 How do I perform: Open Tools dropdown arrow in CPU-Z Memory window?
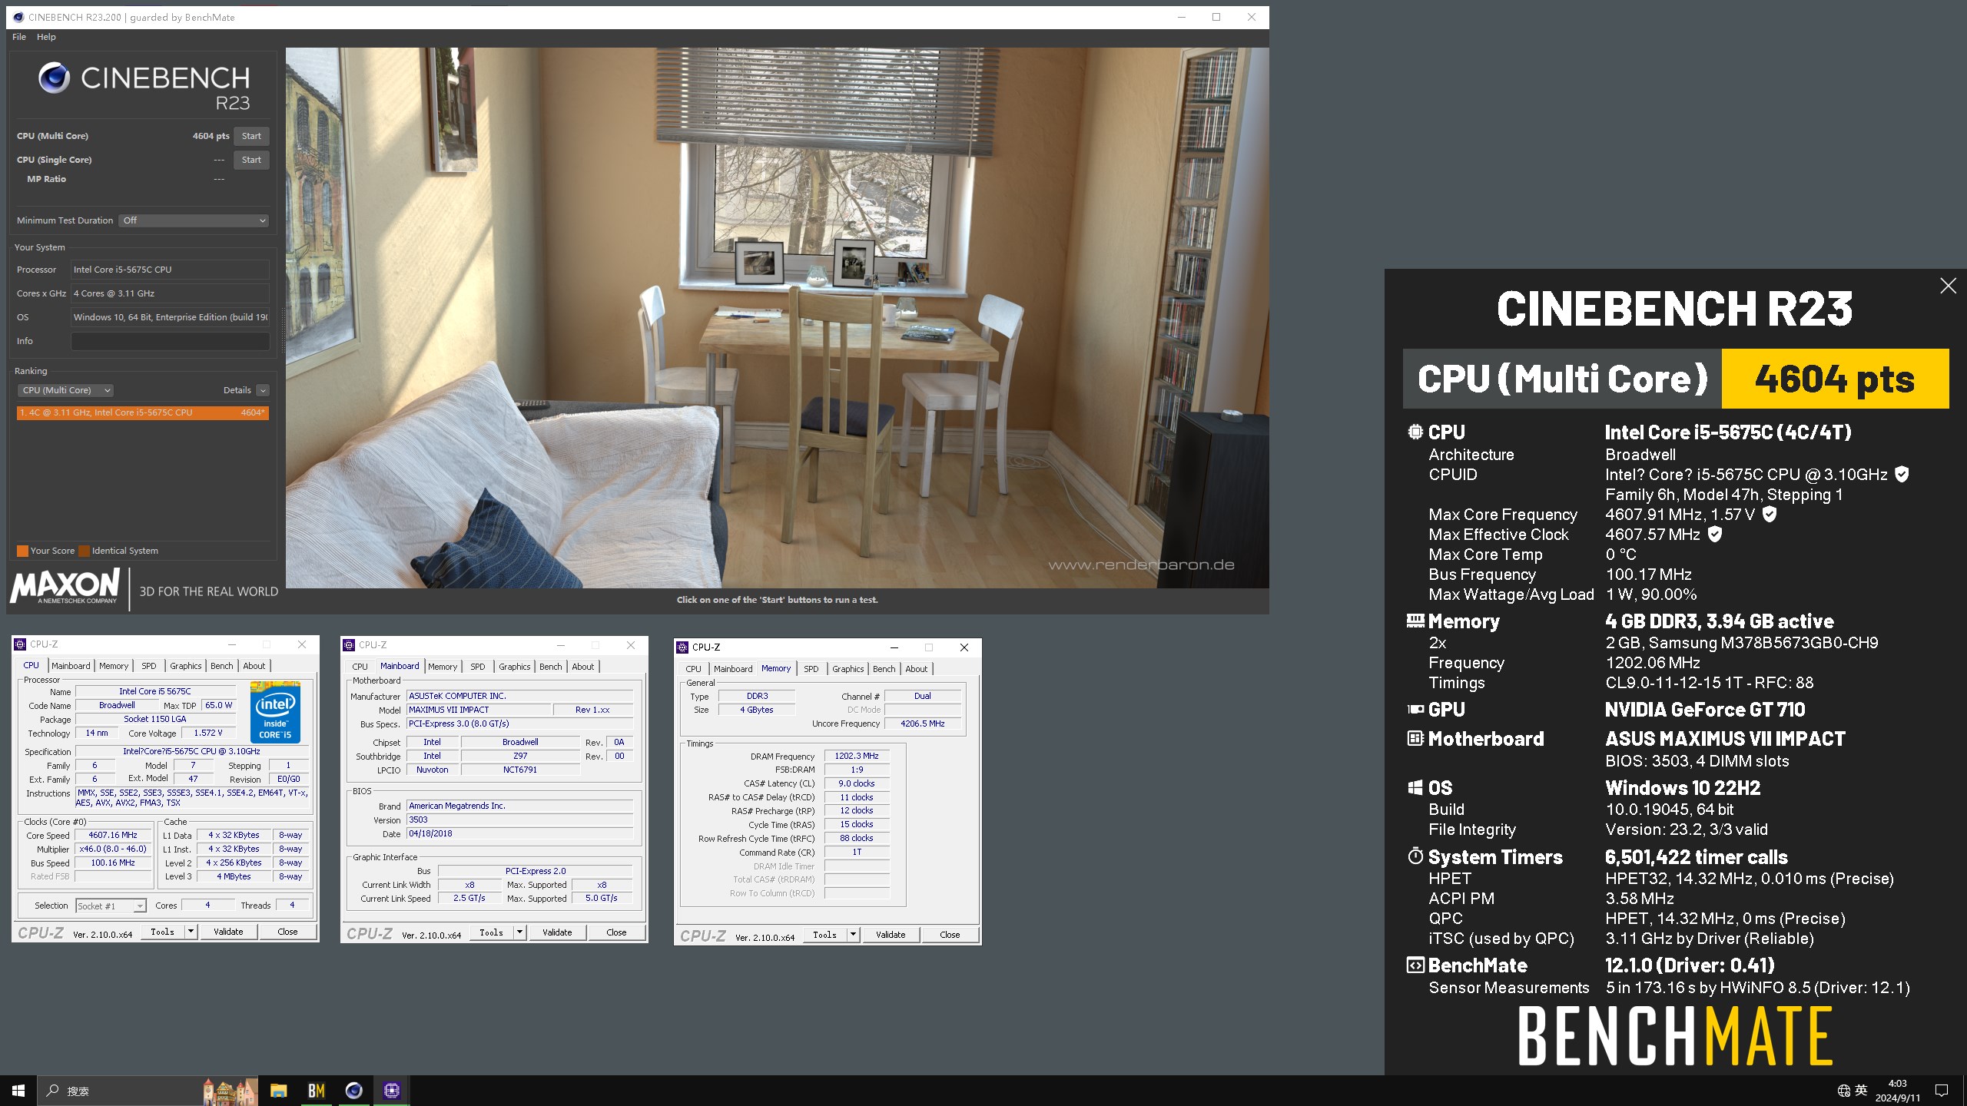coord(853,935)
